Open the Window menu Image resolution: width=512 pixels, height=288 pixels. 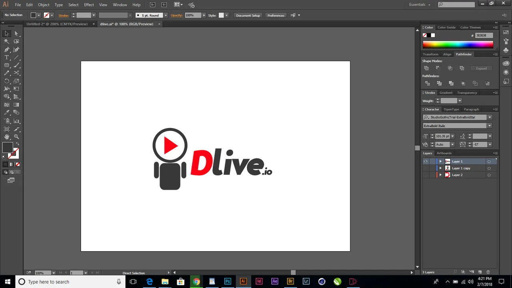pos(120,4)
